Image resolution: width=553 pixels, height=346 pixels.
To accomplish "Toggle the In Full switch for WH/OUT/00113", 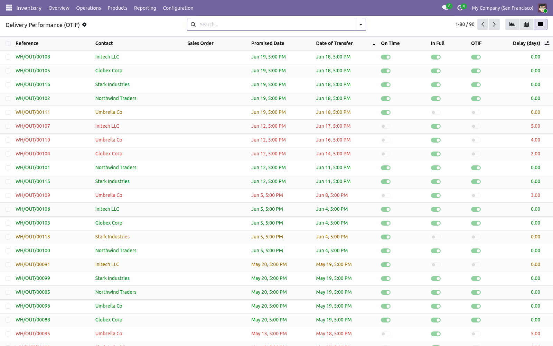I will (436, 237).
